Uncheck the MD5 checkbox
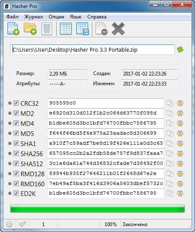195x232 pixels. coord(16,133)
